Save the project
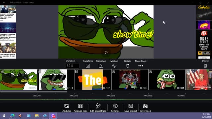 131,108
